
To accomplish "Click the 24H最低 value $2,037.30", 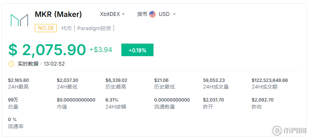I will (67, 80).
